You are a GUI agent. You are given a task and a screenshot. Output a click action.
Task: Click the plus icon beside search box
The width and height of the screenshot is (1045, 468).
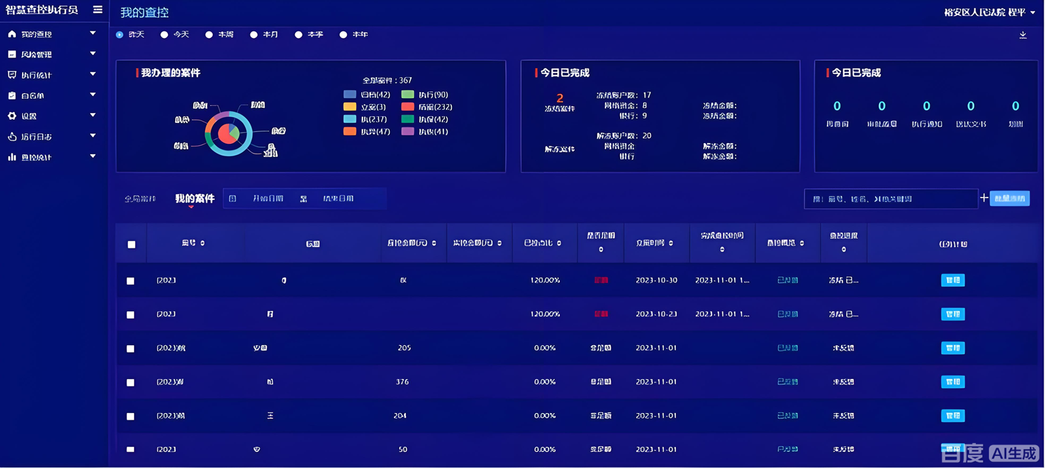pyautogui.click(x=984, y=198)
